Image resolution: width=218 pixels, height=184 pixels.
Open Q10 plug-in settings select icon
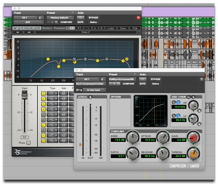coord(56,22)
